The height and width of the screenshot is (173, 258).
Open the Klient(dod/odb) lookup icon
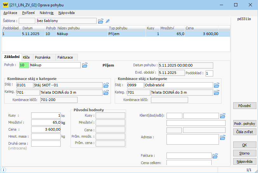pyautogui.click(x=223, y=116)
